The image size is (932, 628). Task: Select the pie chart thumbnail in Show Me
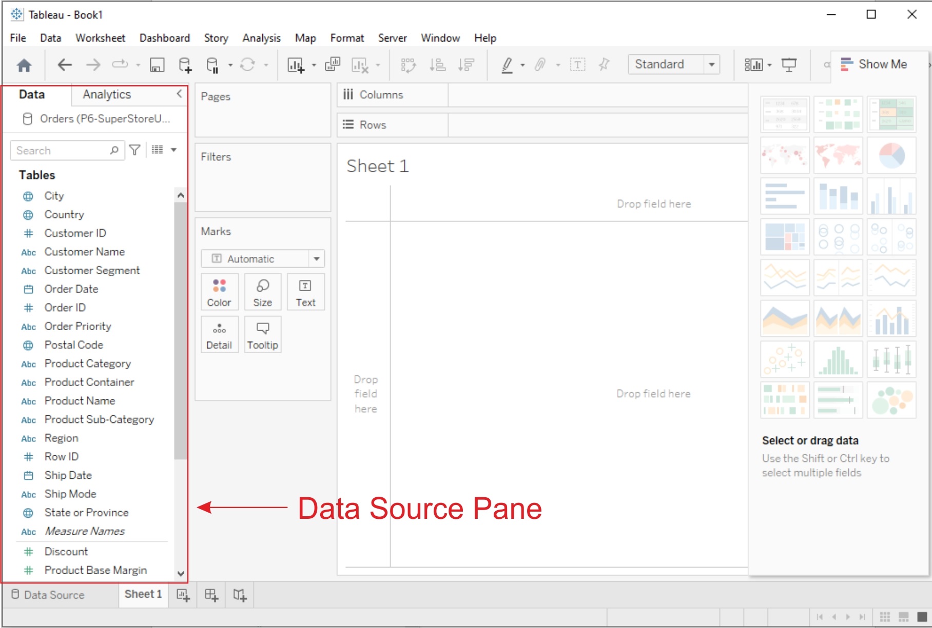pyautogui.click(x=891, y=155)
